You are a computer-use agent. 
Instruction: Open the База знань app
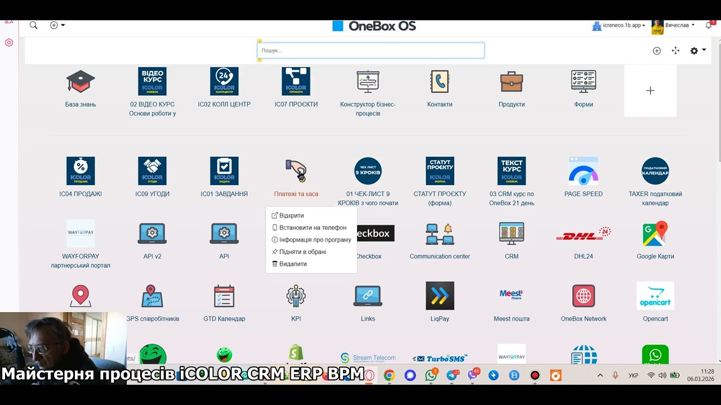click(81, 82)
